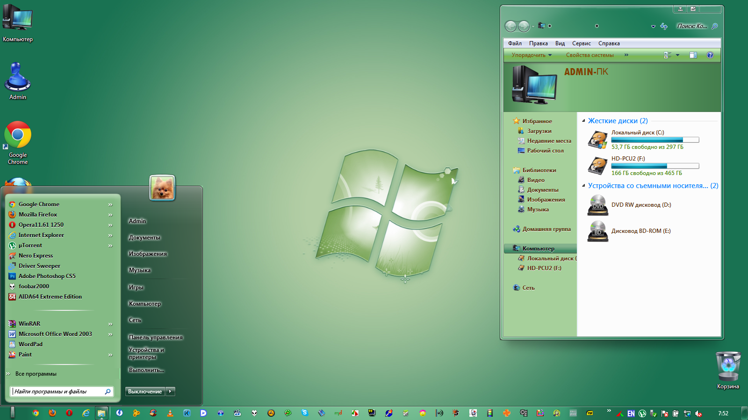Open the Сервис menu in Explorer
Image resolution: width=748 pixels, height=420 pixels.
(581, 43)
